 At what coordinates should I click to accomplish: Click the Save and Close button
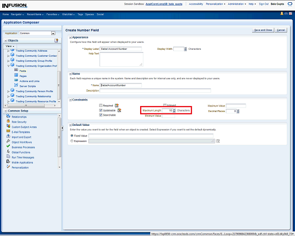[x=263, y=30]
